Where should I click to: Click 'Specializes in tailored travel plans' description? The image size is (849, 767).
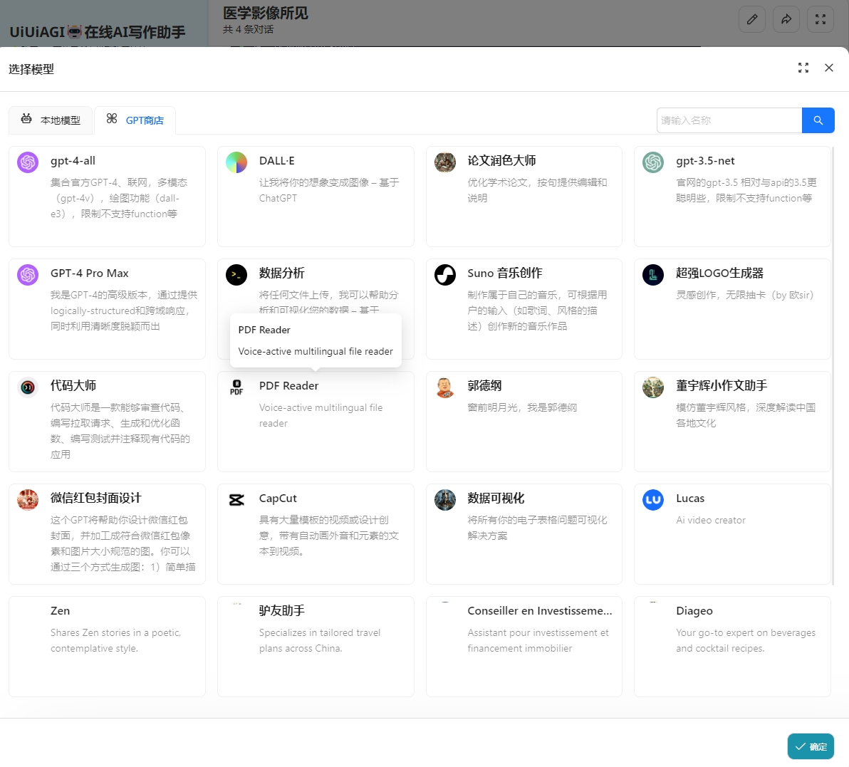tap(320, 640)
